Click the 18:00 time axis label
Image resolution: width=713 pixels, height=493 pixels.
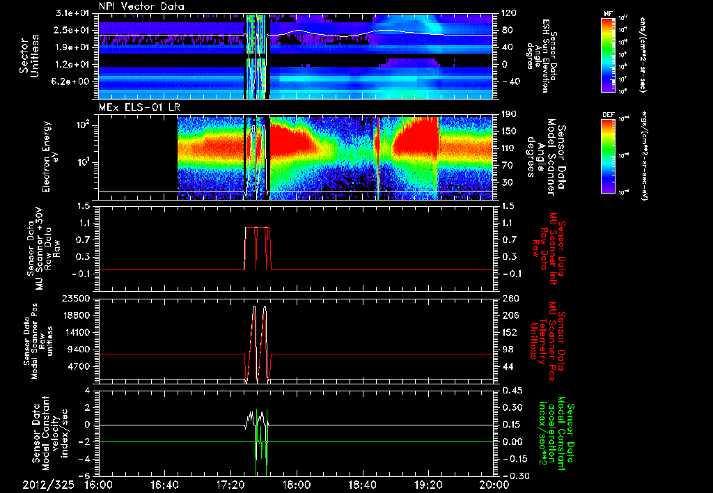[297, 485]
